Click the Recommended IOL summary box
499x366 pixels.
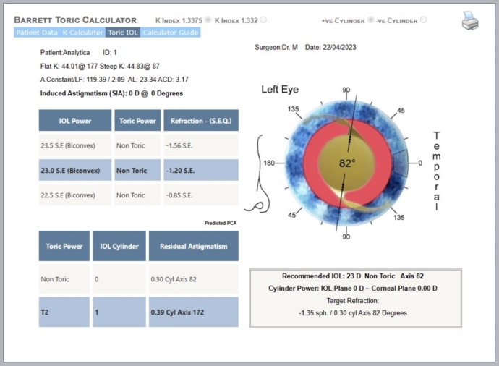[355, 298]
